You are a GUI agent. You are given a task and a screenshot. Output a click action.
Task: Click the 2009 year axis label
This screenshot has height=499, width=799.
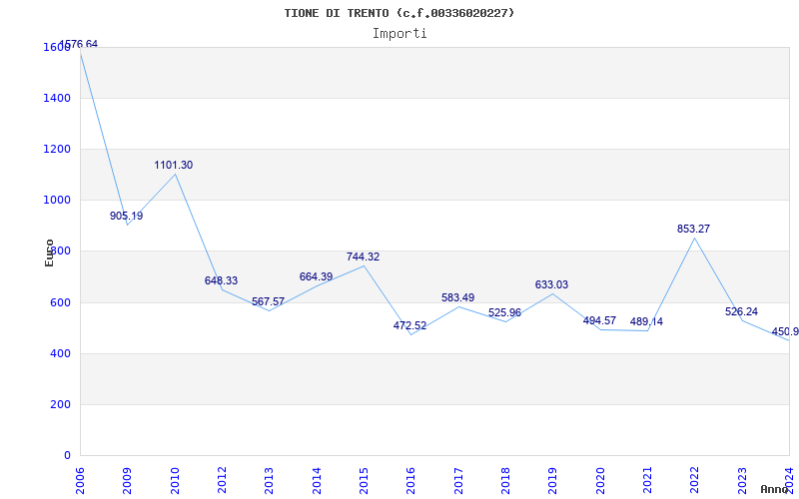[127, 479]
